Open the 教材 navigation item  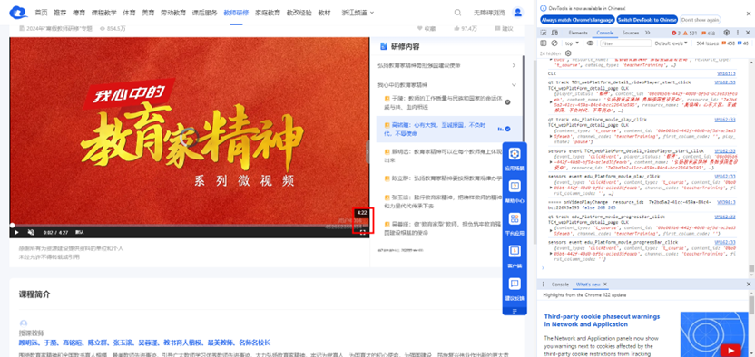coord(324,13)
